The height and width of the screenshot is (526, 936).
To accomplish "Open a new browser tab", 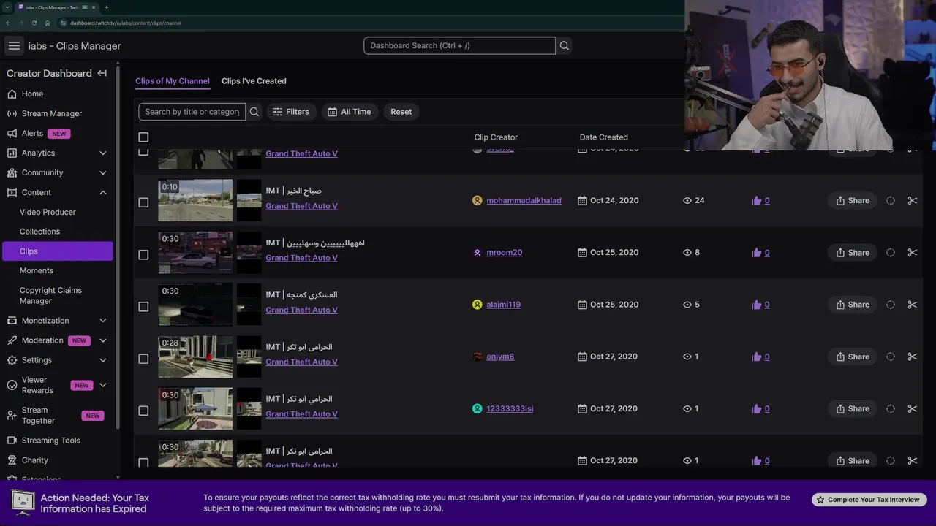I will [107, 7].
